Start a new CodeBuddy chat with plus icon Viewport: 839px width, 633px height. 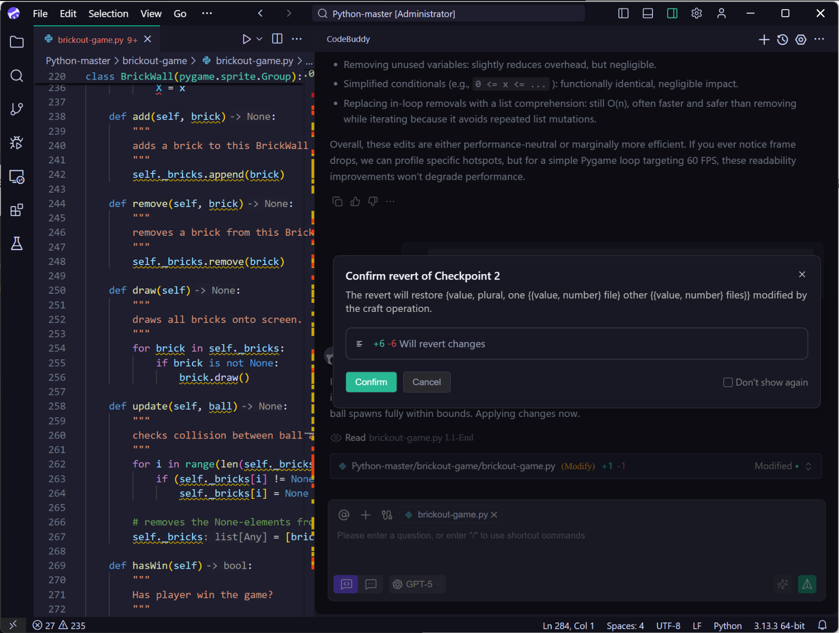click(x=764, y=39)
